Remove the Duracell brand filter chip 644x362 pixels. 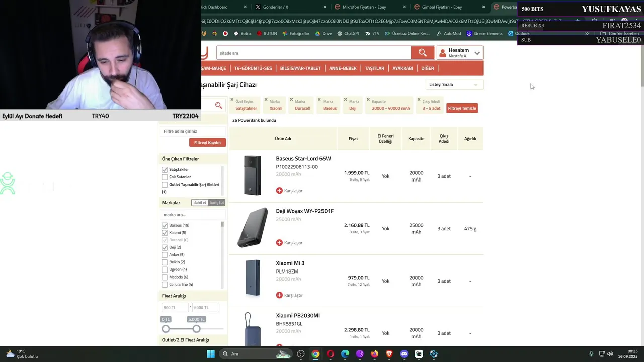[x=291, y=99]
